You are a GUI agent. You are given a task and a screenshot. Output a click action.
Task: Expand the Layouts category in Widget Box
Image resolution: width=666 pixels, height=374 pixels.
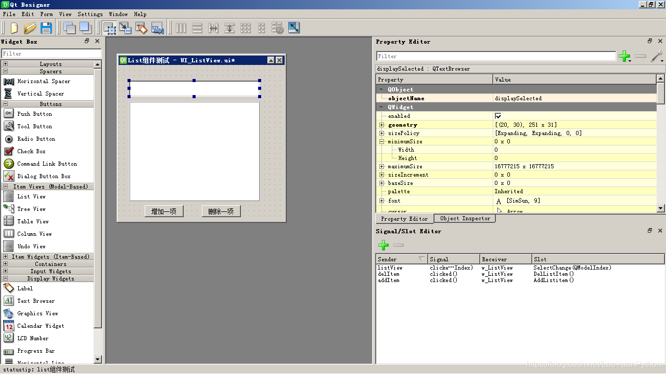[x=5, y=64]
